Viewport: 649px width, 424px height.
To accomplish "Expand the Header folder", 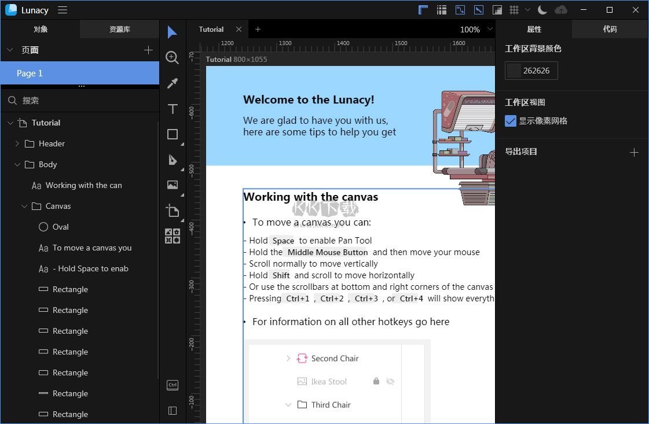I will pyautogui.click(x=17, y=143).
